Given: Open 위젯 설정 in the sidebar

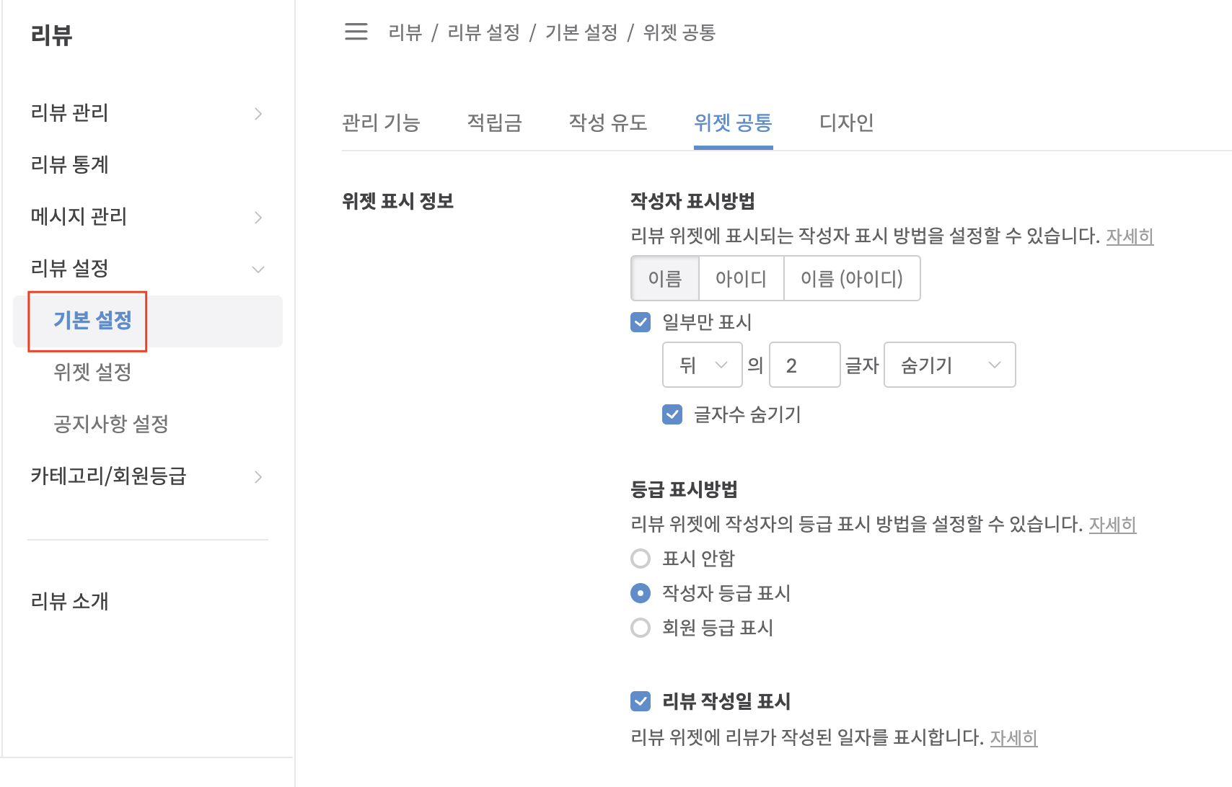Looking at the screenshot, I should tap(92, 373).
